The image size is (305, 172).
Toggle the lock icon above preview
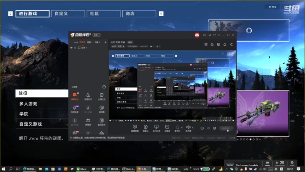212,44
